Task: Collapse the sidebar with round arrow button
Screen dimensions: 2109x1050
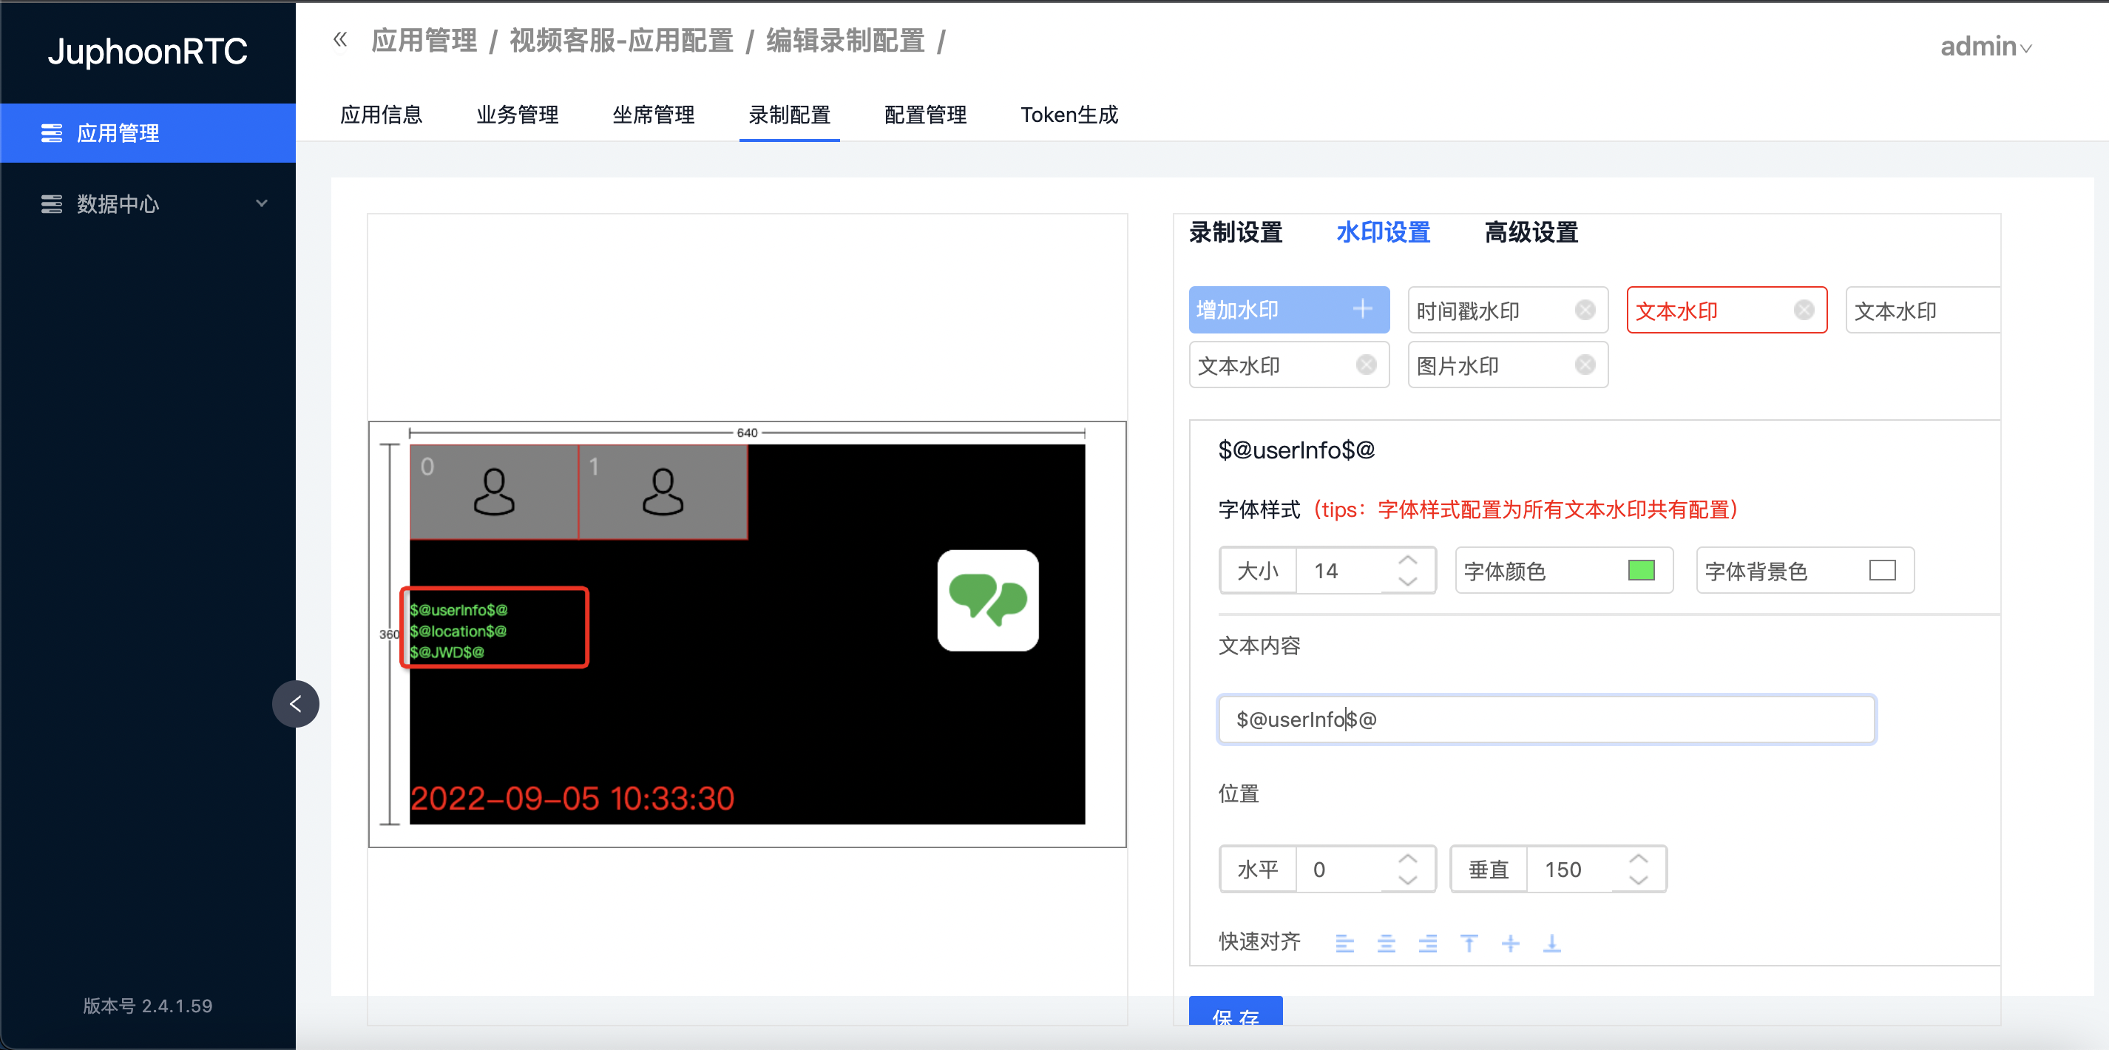Action: pyautogui.click(x=296, y=704)
